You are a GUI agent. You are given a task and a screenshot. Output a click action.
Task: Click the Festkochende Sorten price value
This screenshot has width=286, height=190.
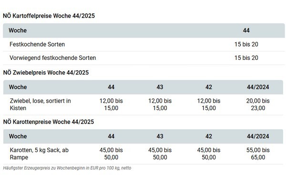(x=246, y=44)
